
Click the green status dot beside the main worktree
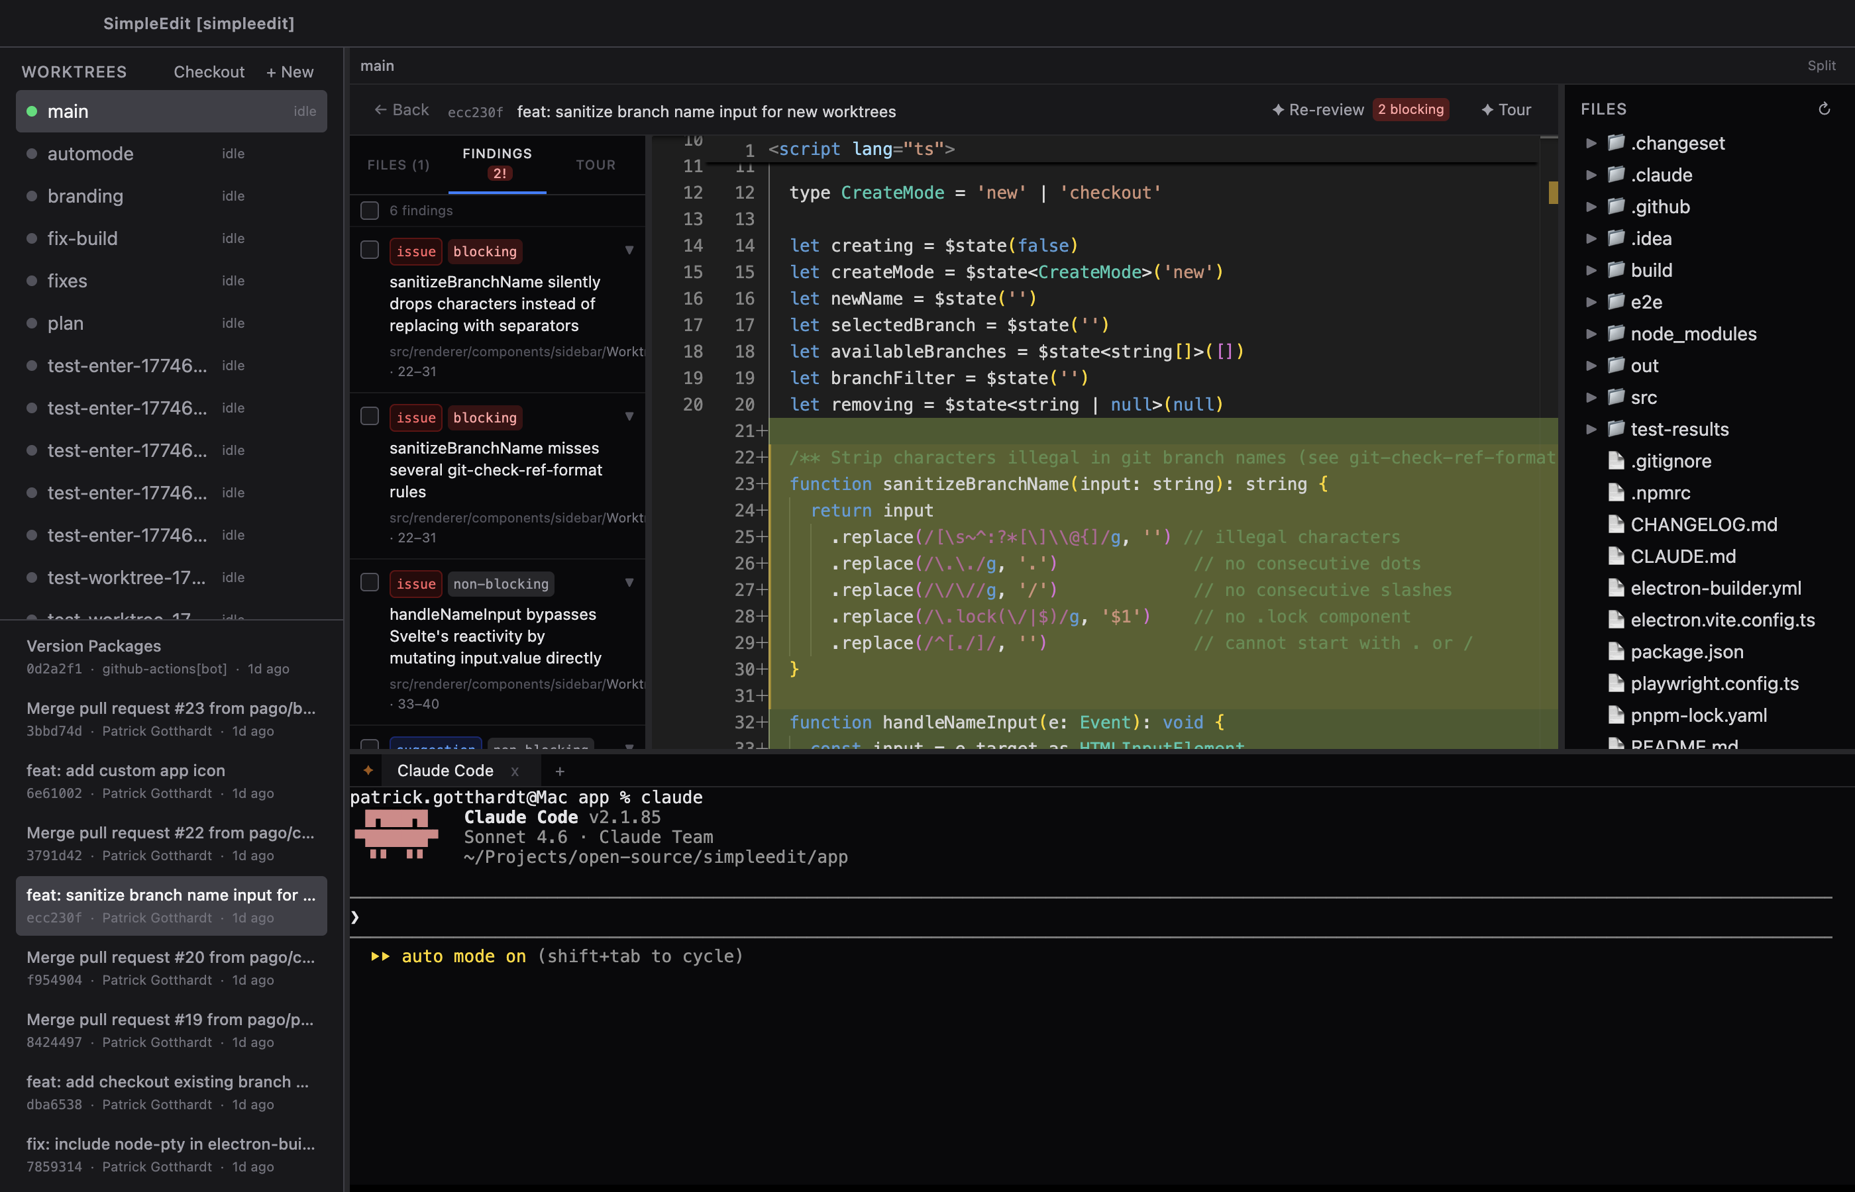(x=32, y=111)
